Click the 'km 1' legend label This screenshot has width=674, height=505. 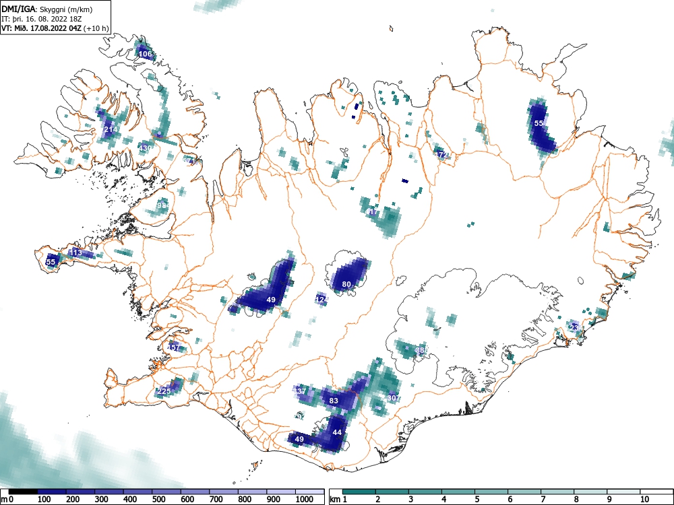(339, 500)
